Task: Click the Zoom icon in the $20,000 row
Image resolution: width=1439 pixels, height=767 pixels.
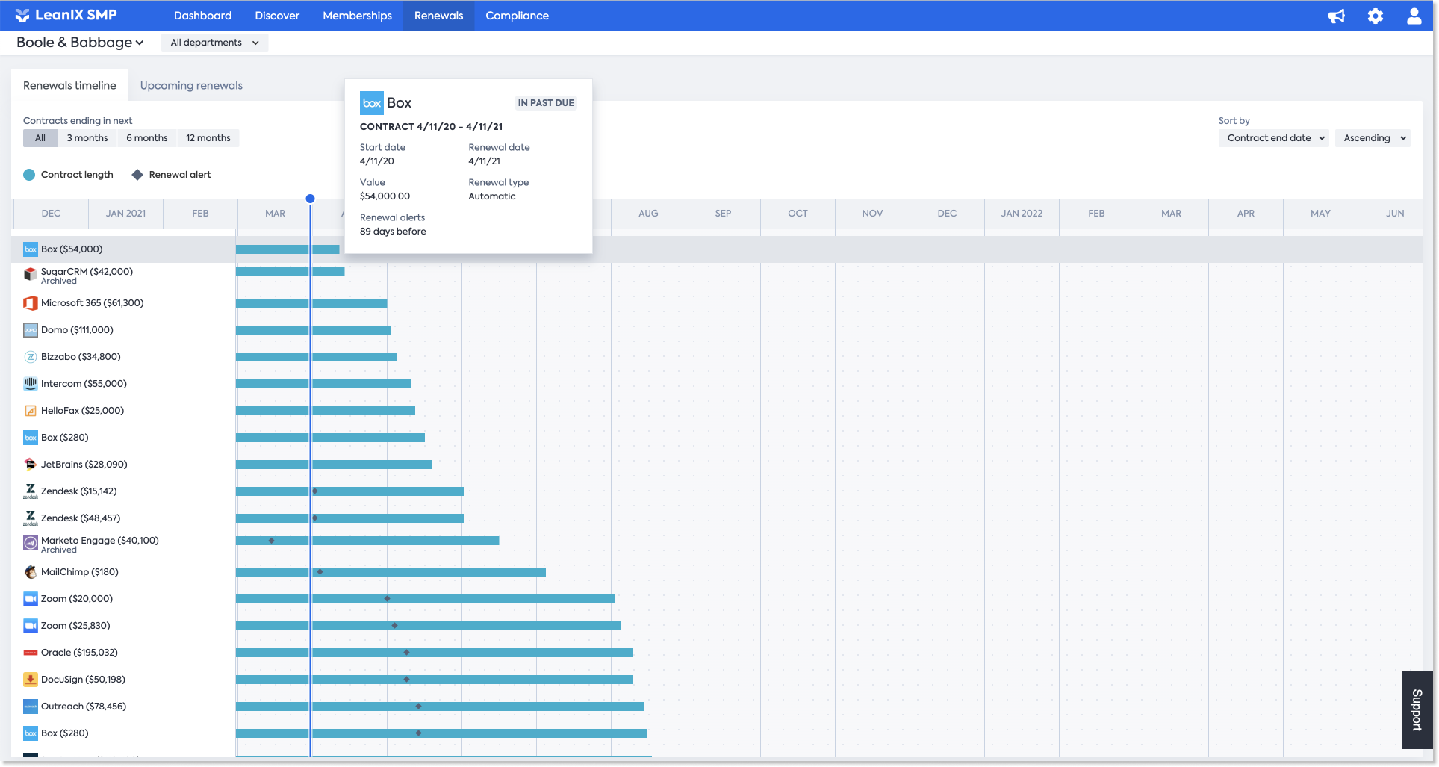Action: click(31, 599)
